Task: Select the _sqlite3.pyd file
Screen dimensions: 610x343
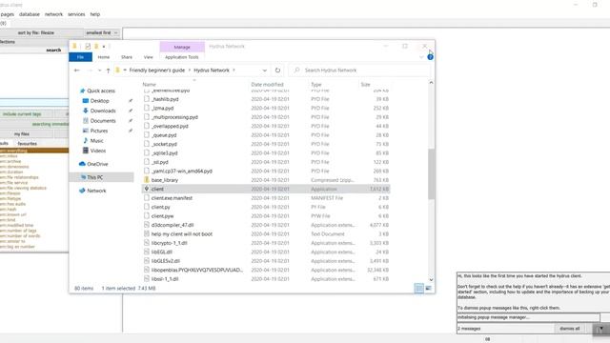Action: click(x=165, y=152)
